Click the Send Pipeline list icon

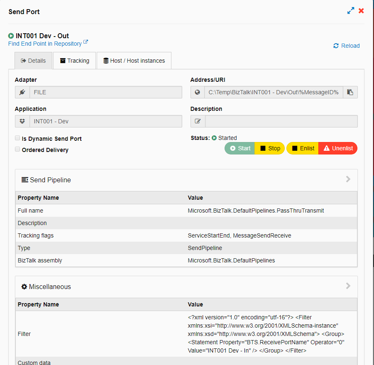click(25, 180)
